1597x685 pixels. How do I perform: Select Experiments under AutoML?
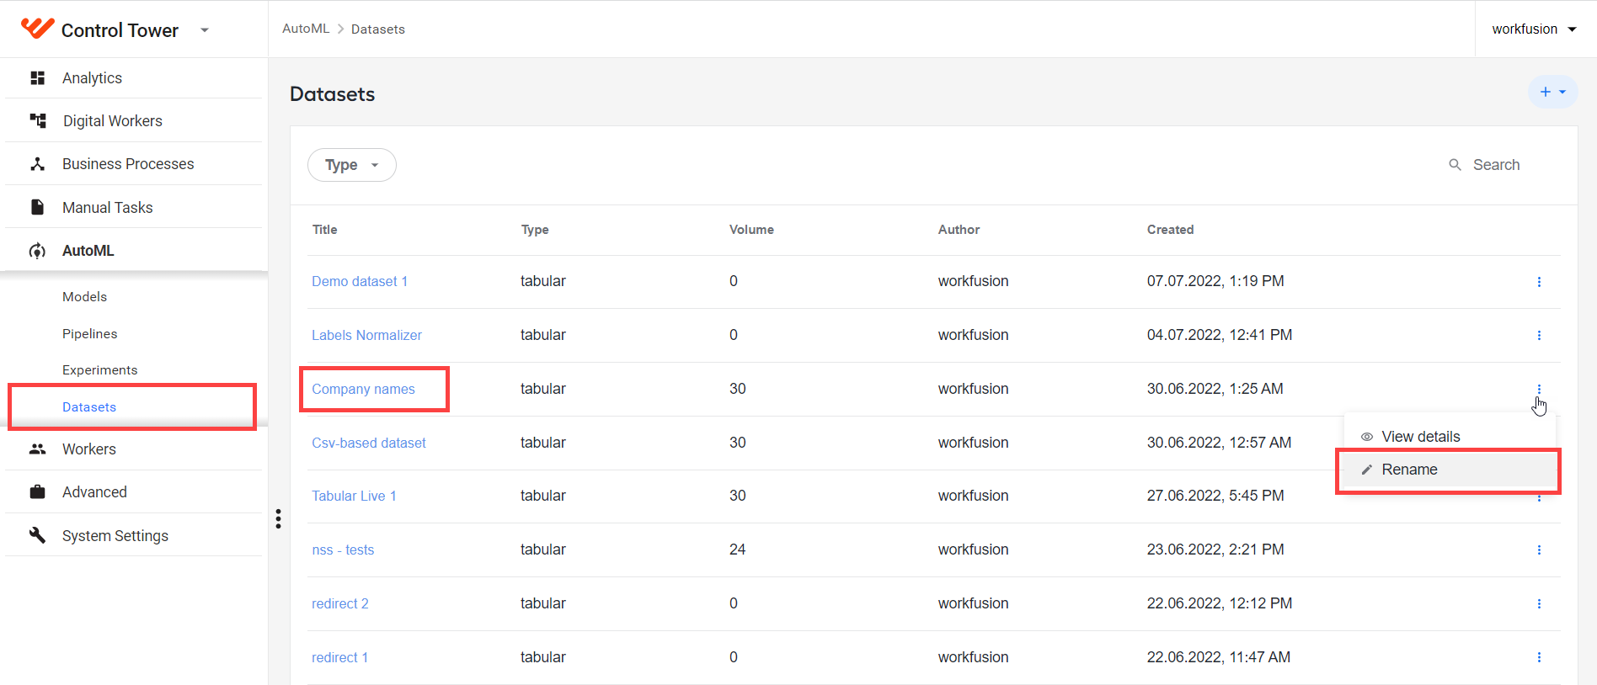click(99, 370)
